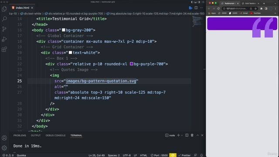Click the blue preview icon in editor toolbar
279x157 pixels.
click(191, 8)
